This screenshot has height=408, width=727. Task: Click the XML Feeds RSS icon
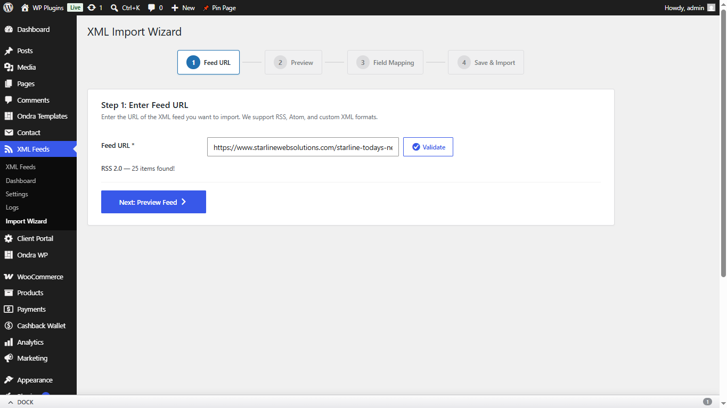tap(9, 149)
